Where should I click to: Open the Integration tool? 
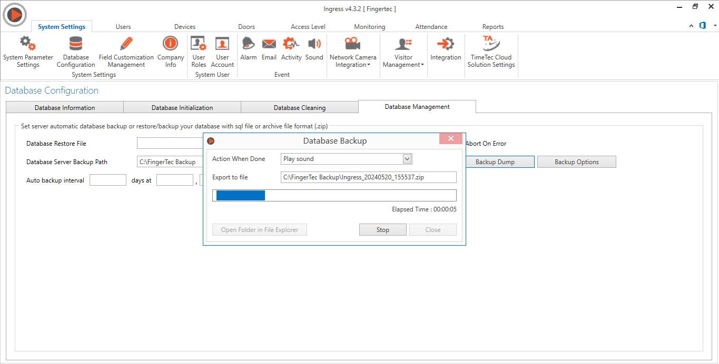tap(446, 49)
